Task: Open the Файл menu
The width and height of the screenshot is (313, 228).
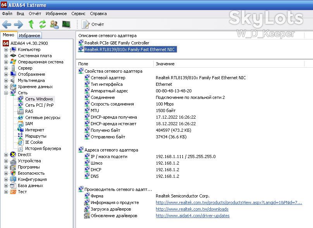Action: pyautogui.click(x=7, y=14)
